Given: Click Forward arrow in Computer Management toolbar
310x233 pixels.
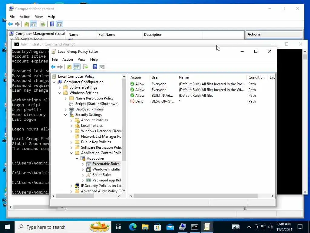Looking at the screenshot, I should [x=17, y=24].
